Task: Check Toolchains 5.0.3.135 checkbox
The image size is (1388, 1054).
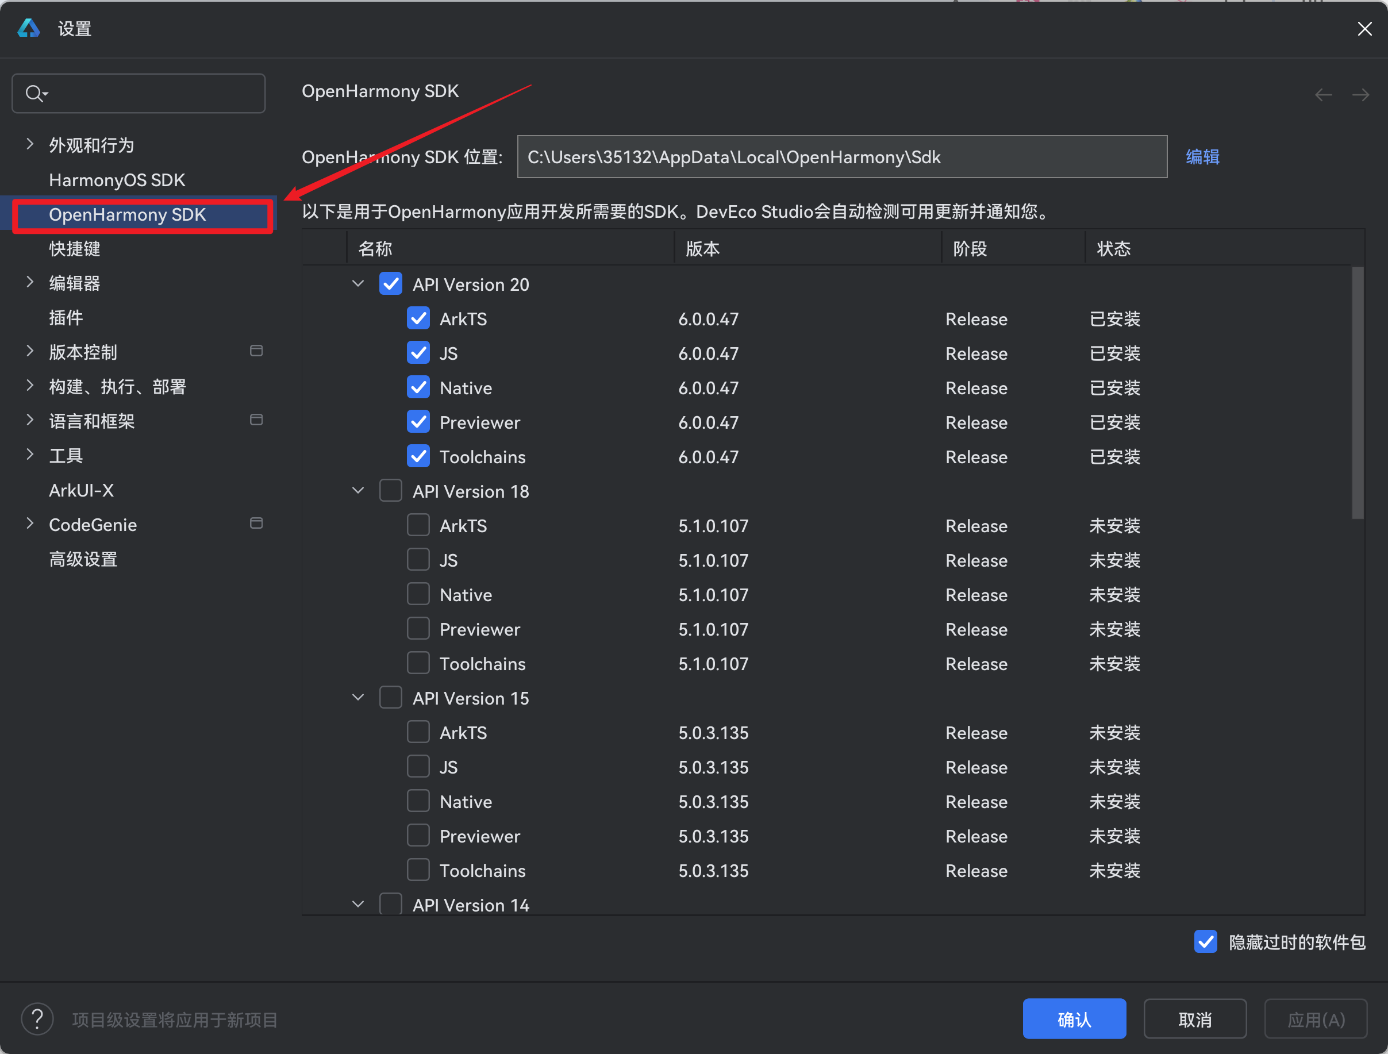Action: (418, 870)
